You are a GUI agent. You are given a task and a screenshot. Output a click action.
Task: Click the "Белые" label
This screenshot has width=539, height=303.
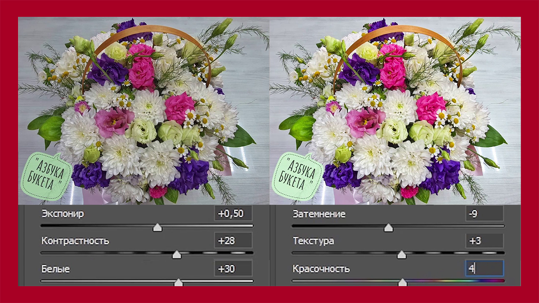pos(55,269)
